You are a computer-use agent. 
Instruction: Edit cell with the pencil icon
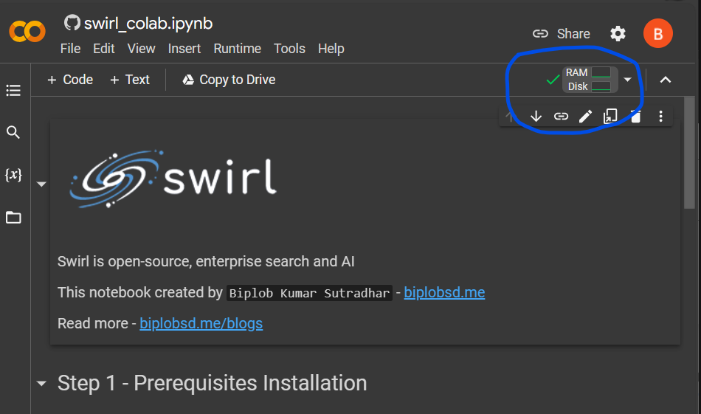click(585, 117)
